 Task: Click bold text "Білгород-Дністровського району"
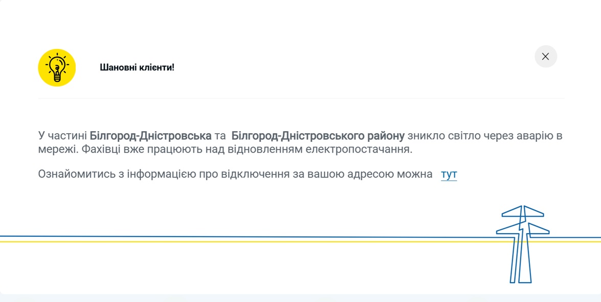[318, 136]
